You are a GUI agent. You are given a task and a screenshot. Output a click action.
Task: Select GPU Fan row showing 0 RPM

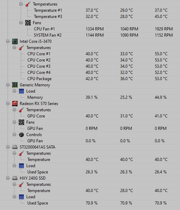[x=90, y=128]
